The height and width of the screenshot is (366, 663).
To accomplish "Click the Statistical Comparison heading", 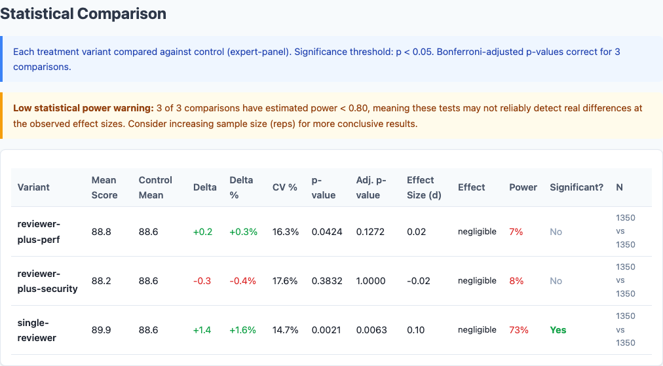I will 83,14.
